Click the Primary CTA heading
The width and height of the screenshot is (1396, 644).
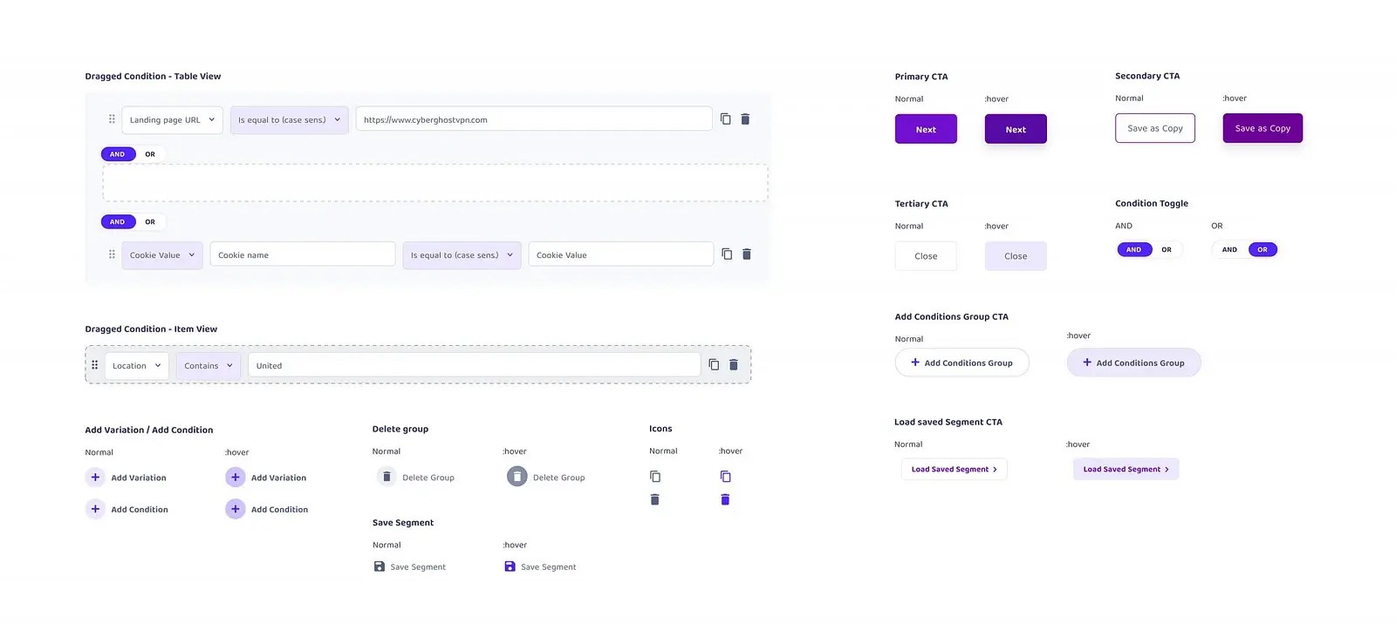(x=921, y=77)
